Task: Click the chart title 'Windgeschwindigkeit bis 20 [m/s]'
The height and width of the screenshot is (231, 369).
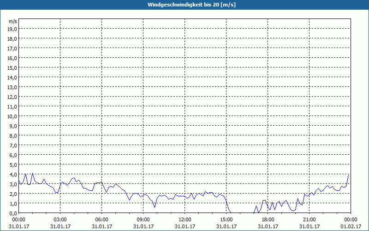Action: 191,5
